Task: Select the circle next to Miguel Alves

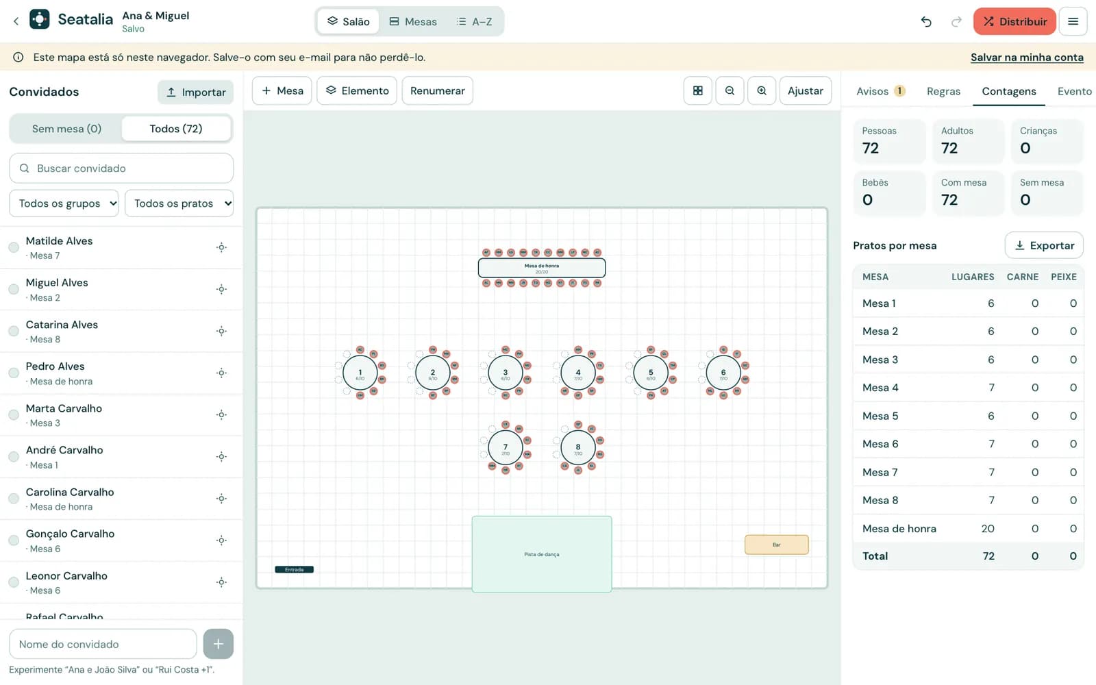Action: point(14,289)
